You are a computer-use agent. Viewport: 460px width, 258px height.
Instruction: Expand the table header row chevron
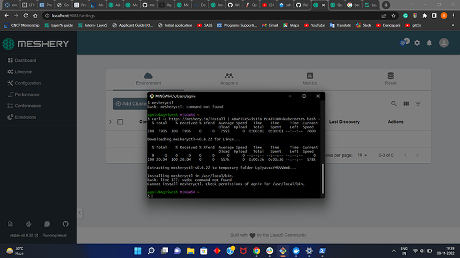coord(110,122)
